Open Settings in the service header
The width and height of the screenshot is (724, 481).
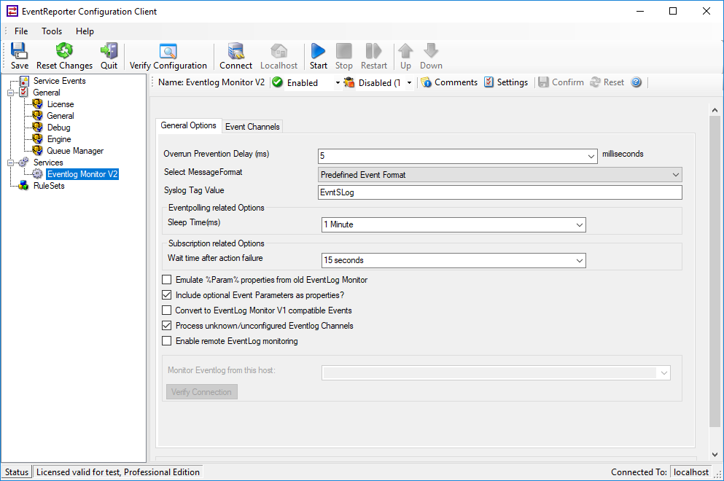pos(506,82)
